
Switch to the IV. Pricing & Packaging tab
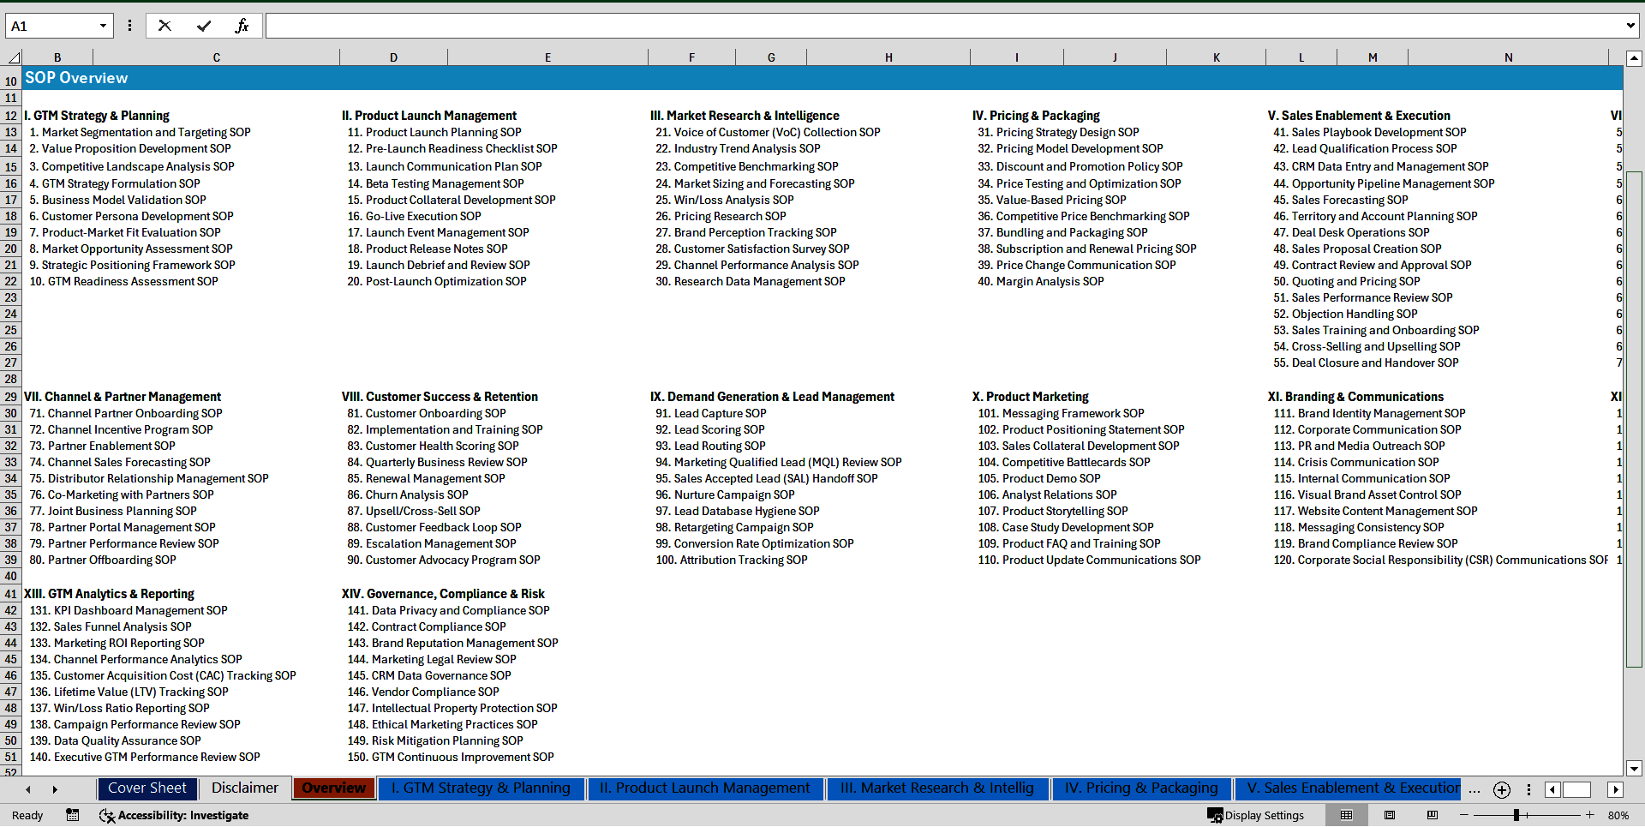(1140, 788)
